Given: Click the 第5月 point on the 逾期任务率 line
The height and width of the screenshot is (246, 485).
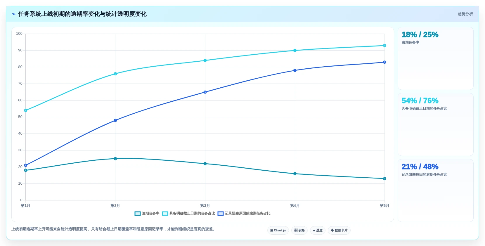Looking at the screenshot, I should pos(384,179).
